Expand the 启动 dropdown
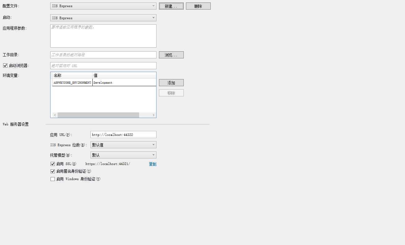Viewport: 405px width, 245px height. point(103,18)
